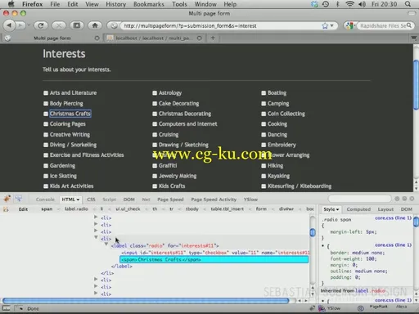Switch to the Layout side tab
This screenshot has width=419, height=314.
pos(385,209)
